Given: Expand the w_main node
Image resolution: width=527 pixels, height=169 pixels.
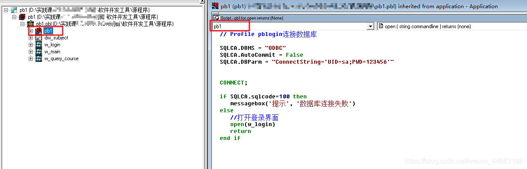Looking at the screenshot, I should (x=31, y=52).
